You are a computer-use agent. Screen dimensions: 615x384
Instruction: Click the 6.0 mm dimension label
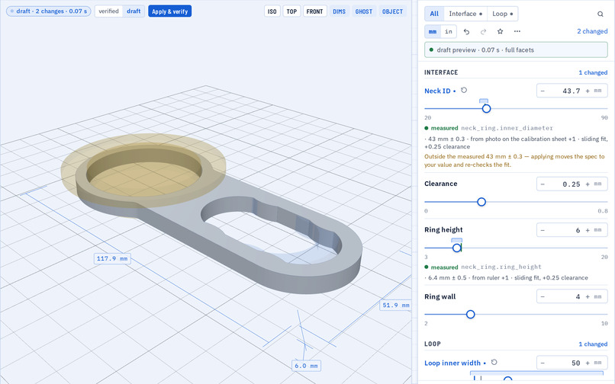pyautogui.click(x=306, y=366)
